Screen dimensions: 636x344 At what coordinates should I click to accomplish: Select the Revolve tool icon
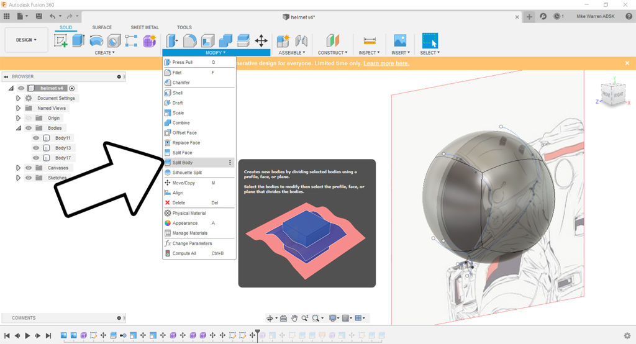pos(96,40)
